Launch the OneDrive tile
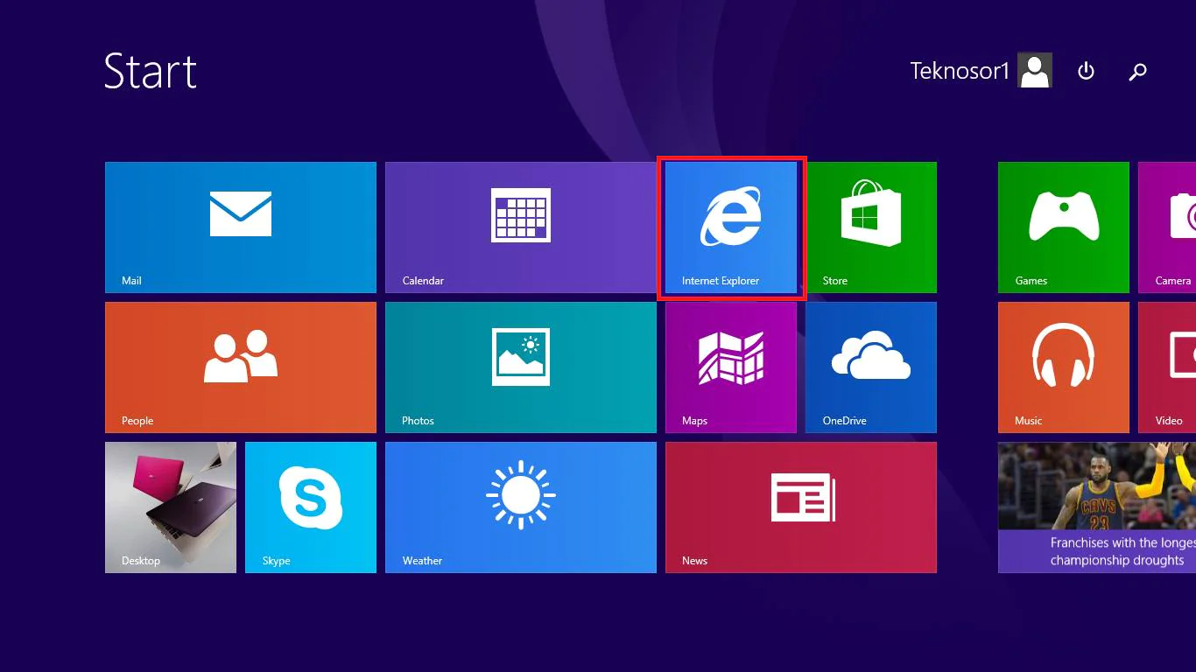Screen dimensions: 1196x672 tap(871, 367)
